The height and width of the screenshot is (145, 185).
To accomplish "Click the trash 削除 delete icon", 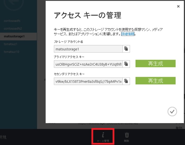I will [127, 137].
